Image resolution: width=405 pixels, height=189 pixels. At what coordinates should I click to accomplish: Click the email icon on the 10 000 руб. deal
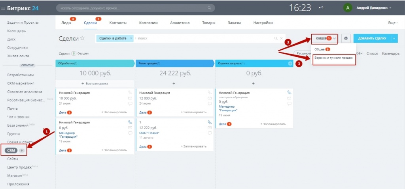130,98
